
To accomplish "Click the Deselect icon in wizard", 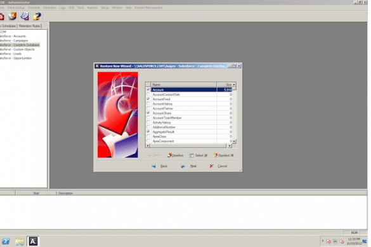I will tap(169, 155).
